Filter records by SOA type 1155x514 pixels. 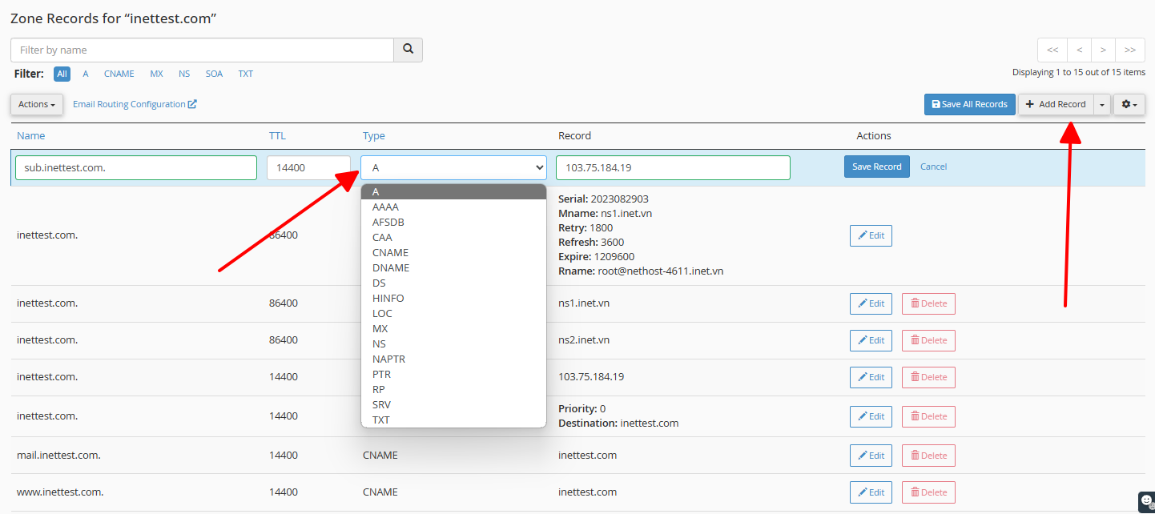214,74
